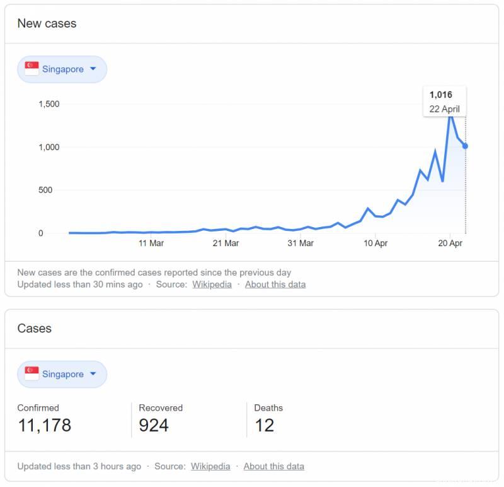Select the 20 Apr label on the x-axis
Viewport: 504px width, 487px height.
[x=450, y=243]
